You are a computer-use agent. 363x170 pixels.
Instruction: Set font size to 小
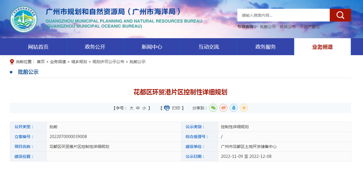click(x=144, y=108)
